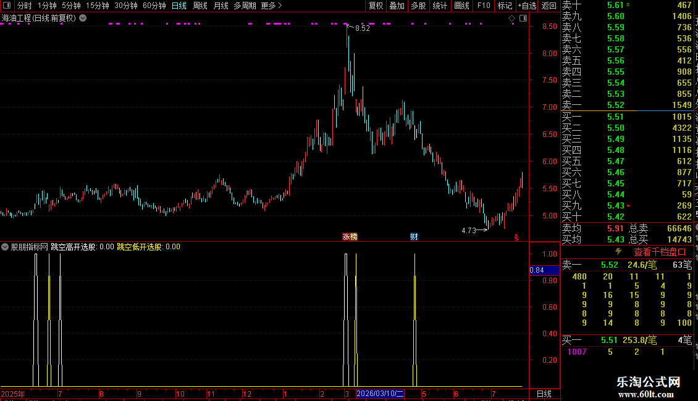Click the diamond icon in the chart header

pyautogui.click(x=511, y=19)
